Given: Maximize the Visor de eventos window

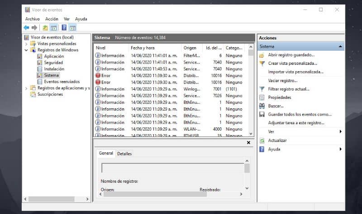Looking at the screenshot, I should [x=321, y=10].
